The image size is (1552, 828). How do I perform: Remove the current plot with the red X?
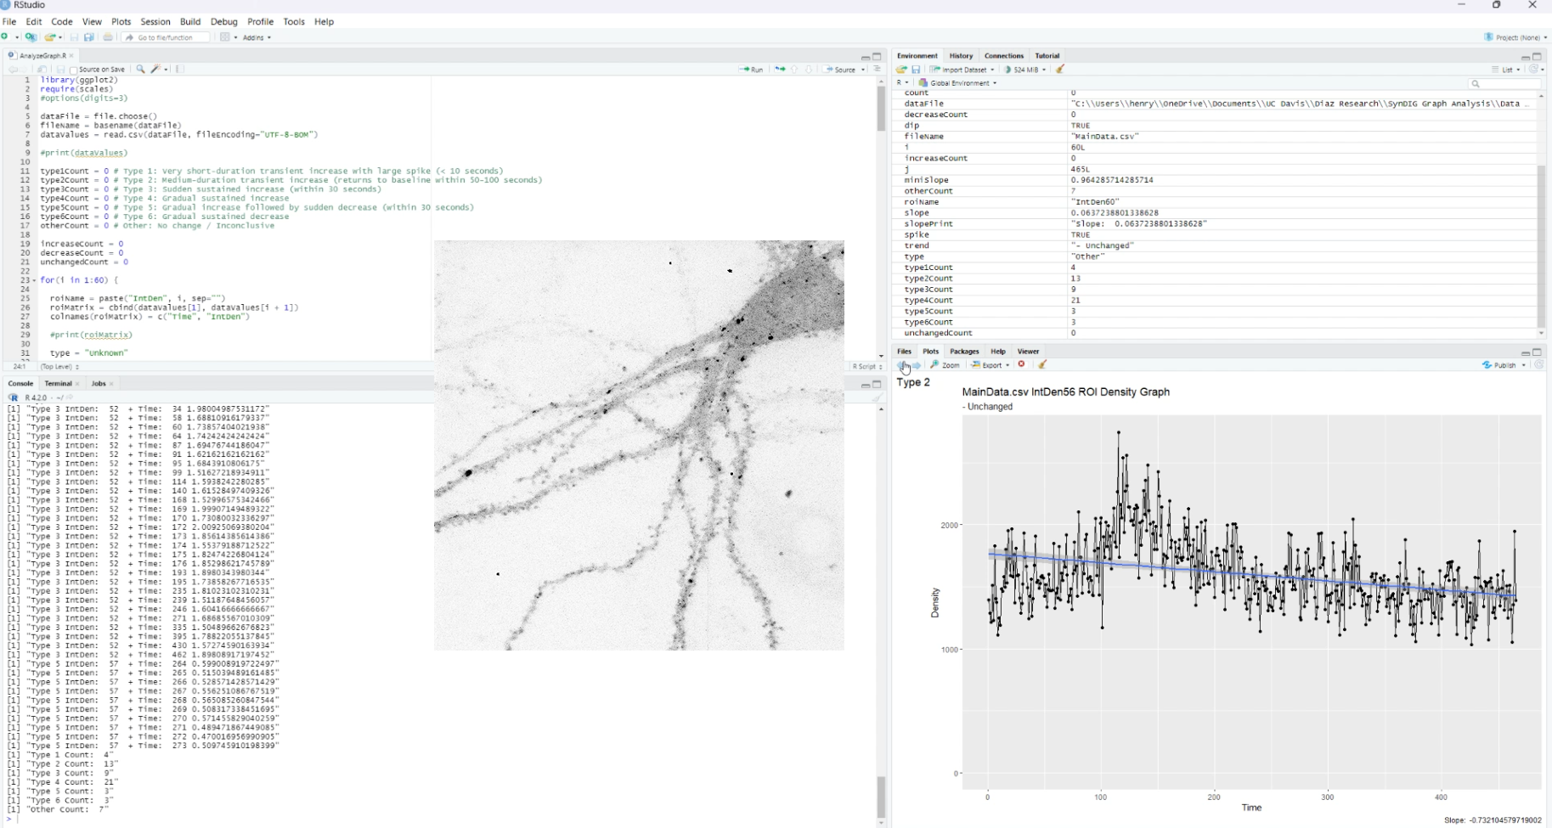pos(1021,365)
